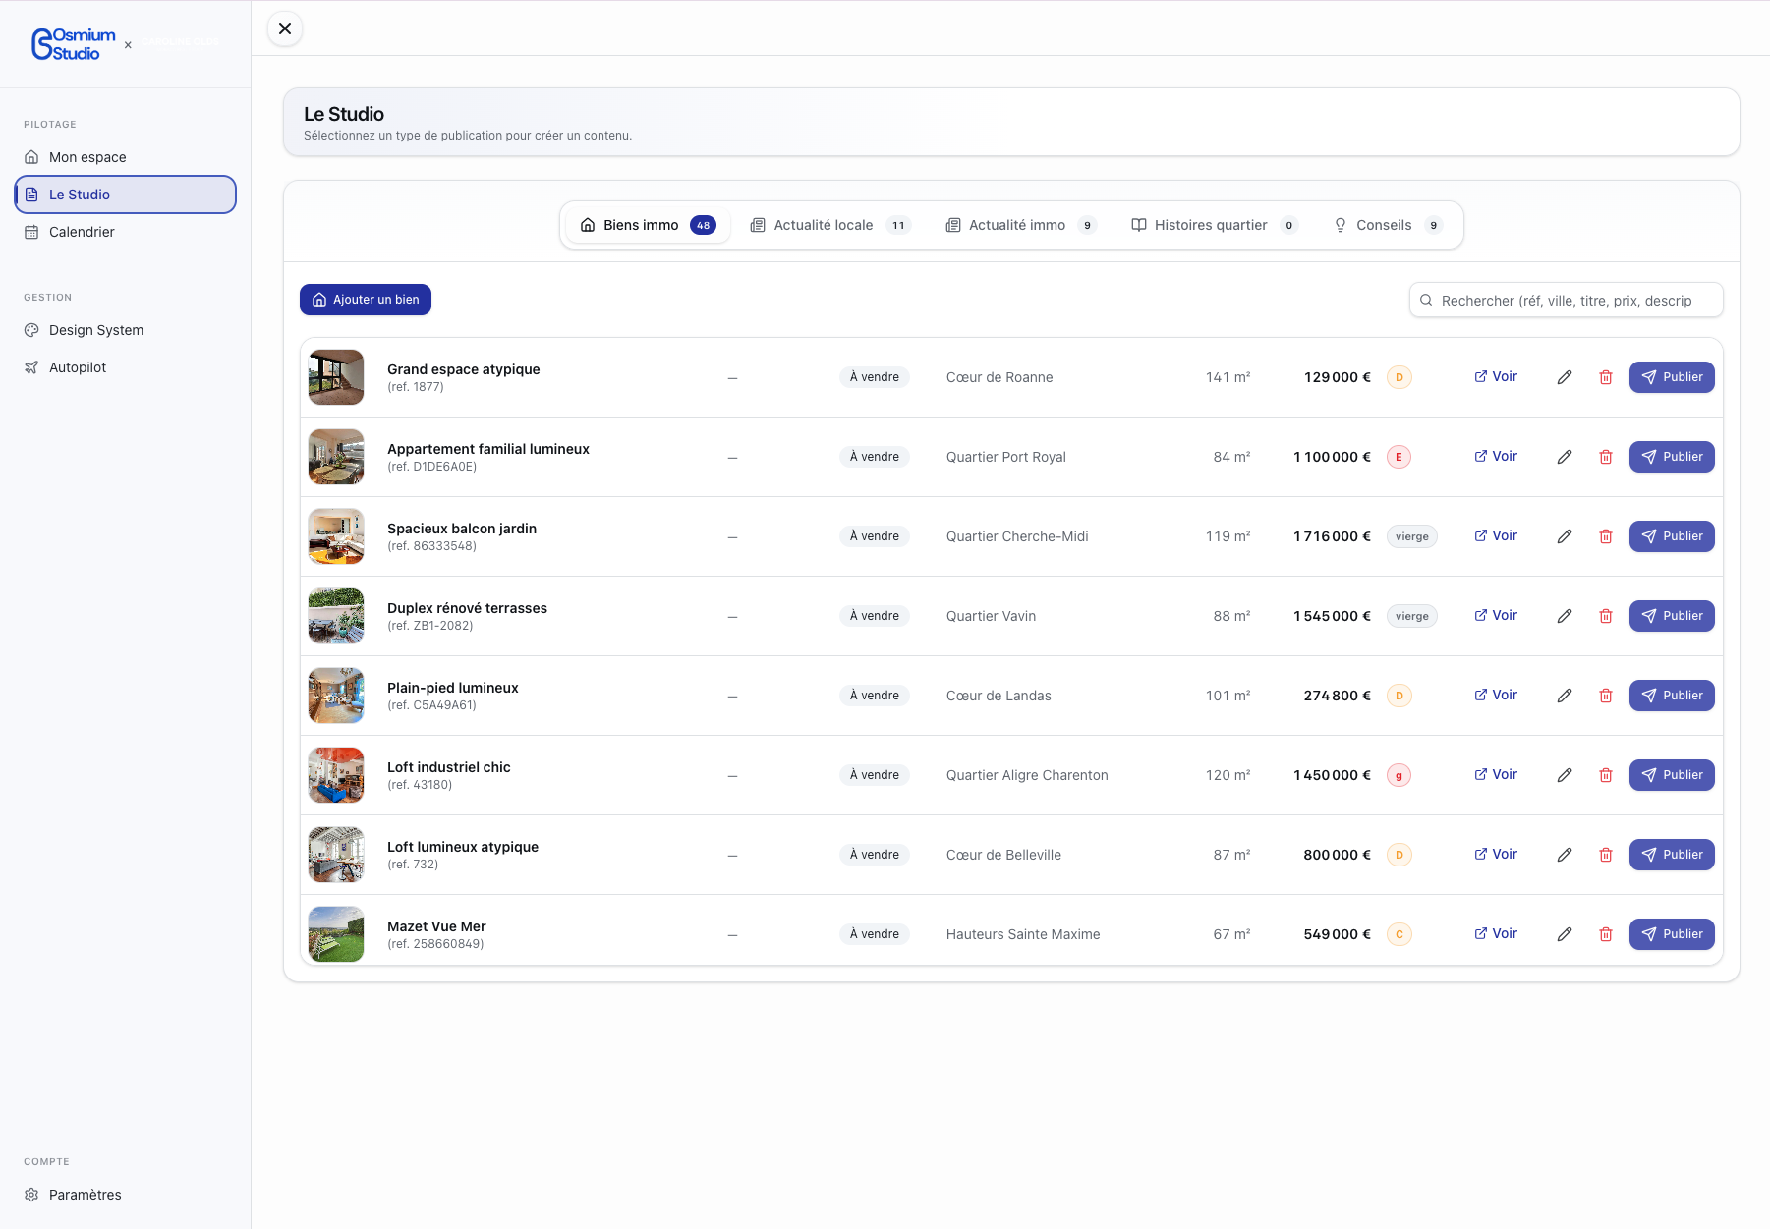Click the vierge badge for Spacieux balcon jardin
The width and height of the screenshot is (1770, 1229).
click(x=1412, y=536)
